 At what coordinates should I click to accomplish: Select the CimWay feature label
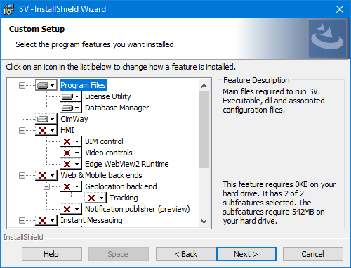pos(74,119)
